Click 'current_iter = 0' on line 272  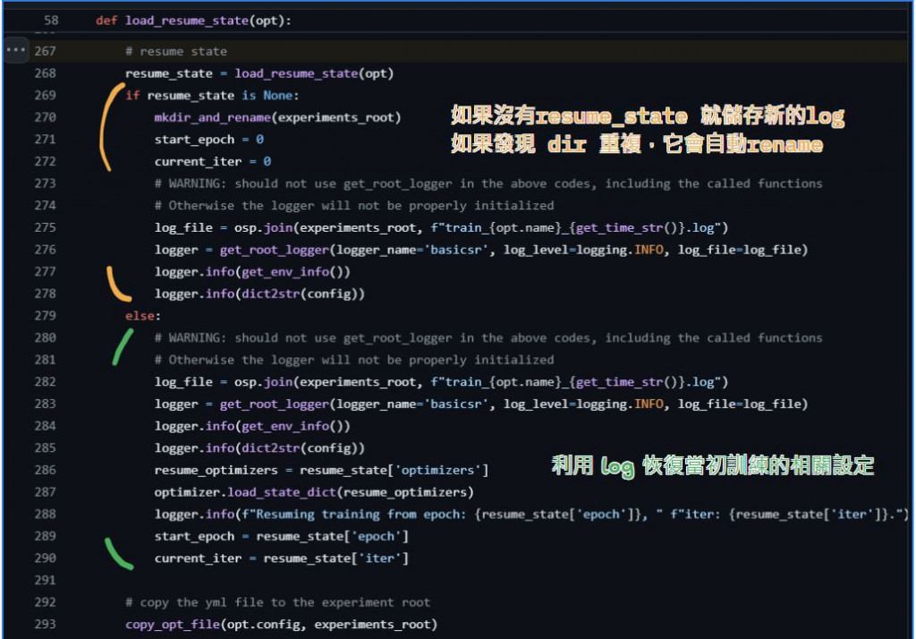[213, 161]
